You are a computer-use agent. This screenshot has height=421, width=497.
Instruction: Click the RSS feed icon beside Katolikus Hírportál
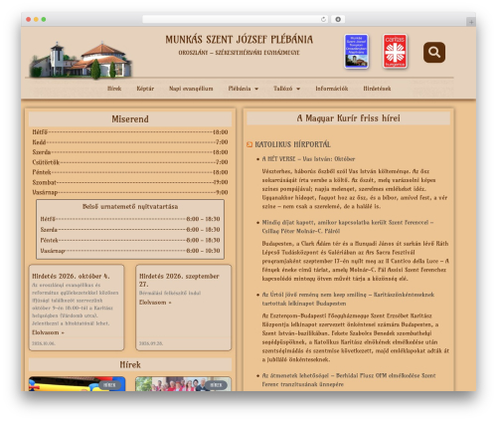click(x=249, y=144)
